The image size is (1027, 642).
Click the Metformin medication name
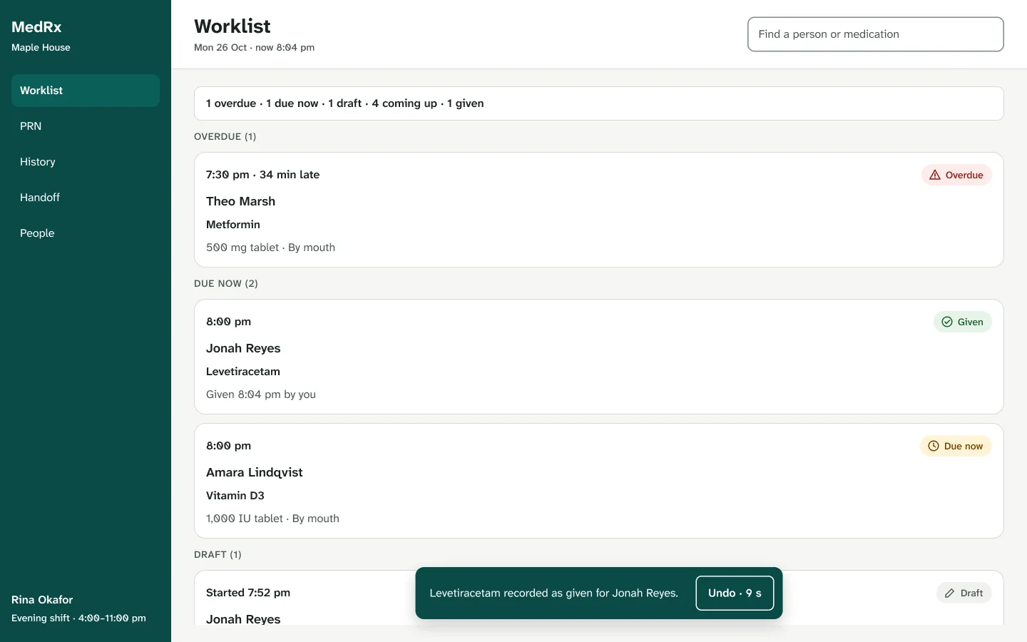(233, 225)
